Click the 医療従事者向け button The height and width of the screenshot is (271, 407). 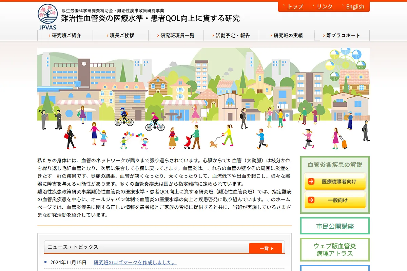pos(335,182)
